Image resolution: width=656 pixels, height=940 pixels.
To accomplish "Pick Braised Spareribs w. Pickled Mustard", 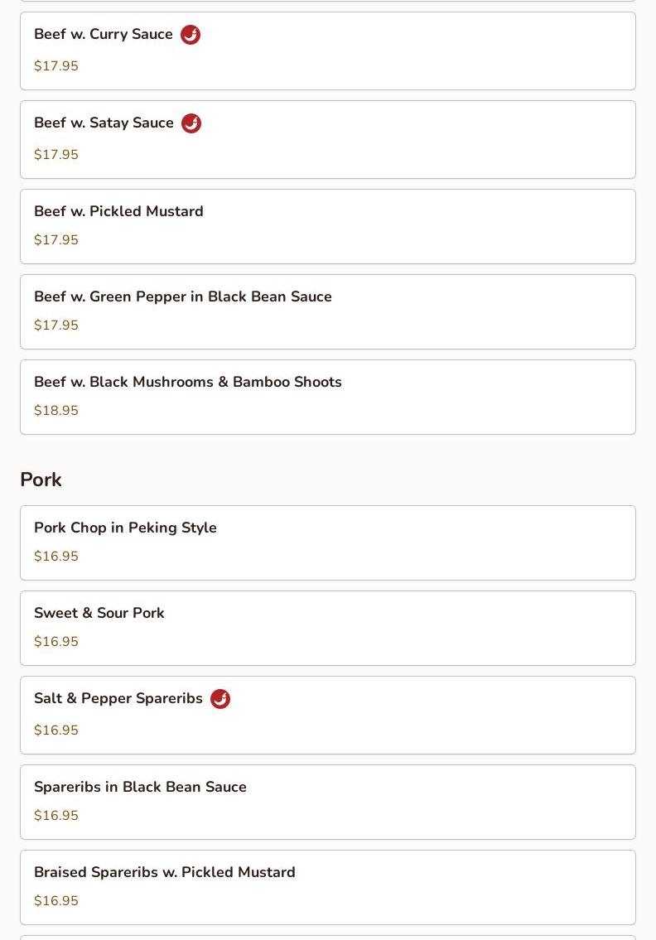I will click(x=164, y=873).
